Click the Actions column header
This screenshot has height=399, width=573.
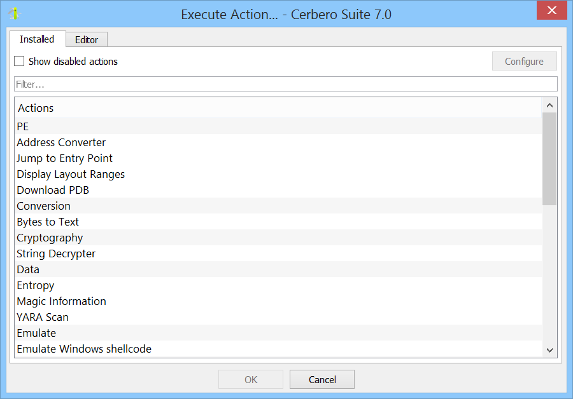tap(278, 108)
